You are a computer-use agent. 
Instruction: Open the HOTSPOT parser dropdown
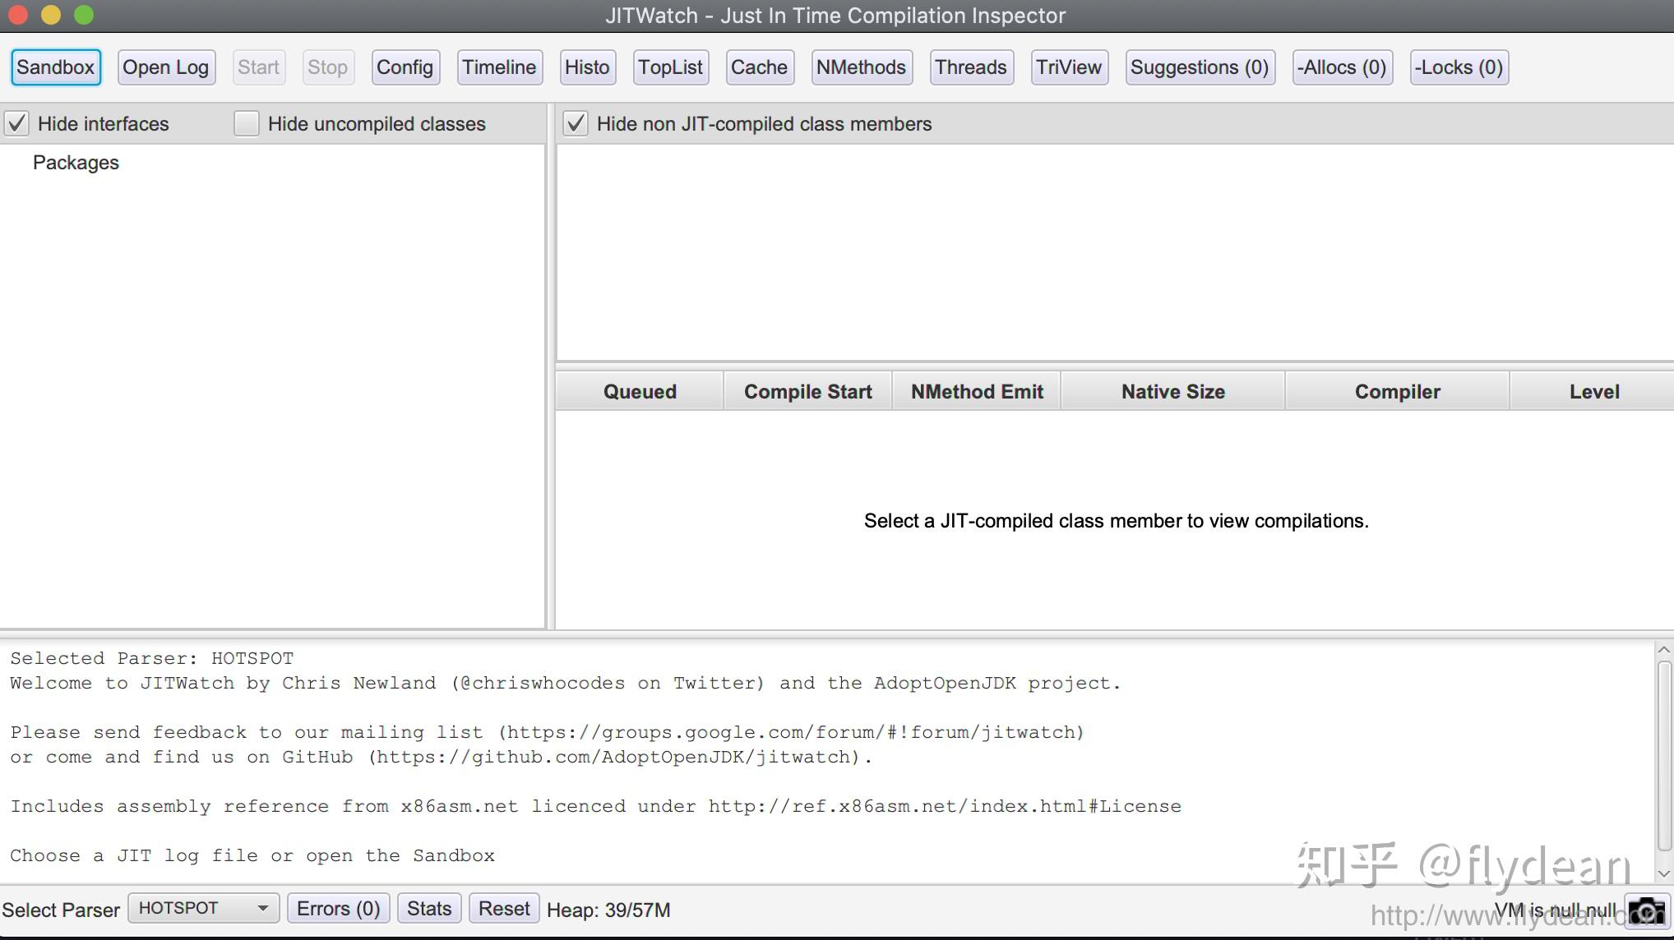(x=203, y=909)
